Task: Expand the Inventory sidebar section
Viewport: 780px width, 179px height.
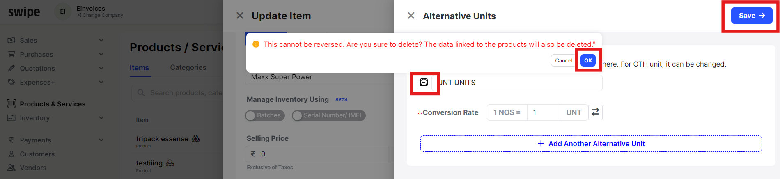Action: [x=101, y=118]
